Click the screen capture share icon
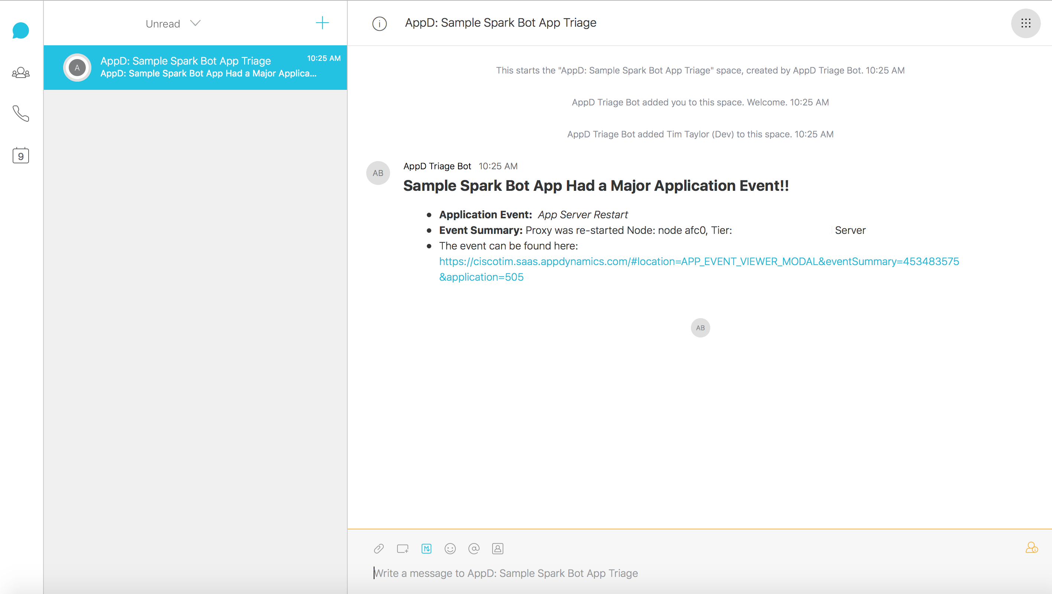 pyautogui.click(x=402, y=548)
